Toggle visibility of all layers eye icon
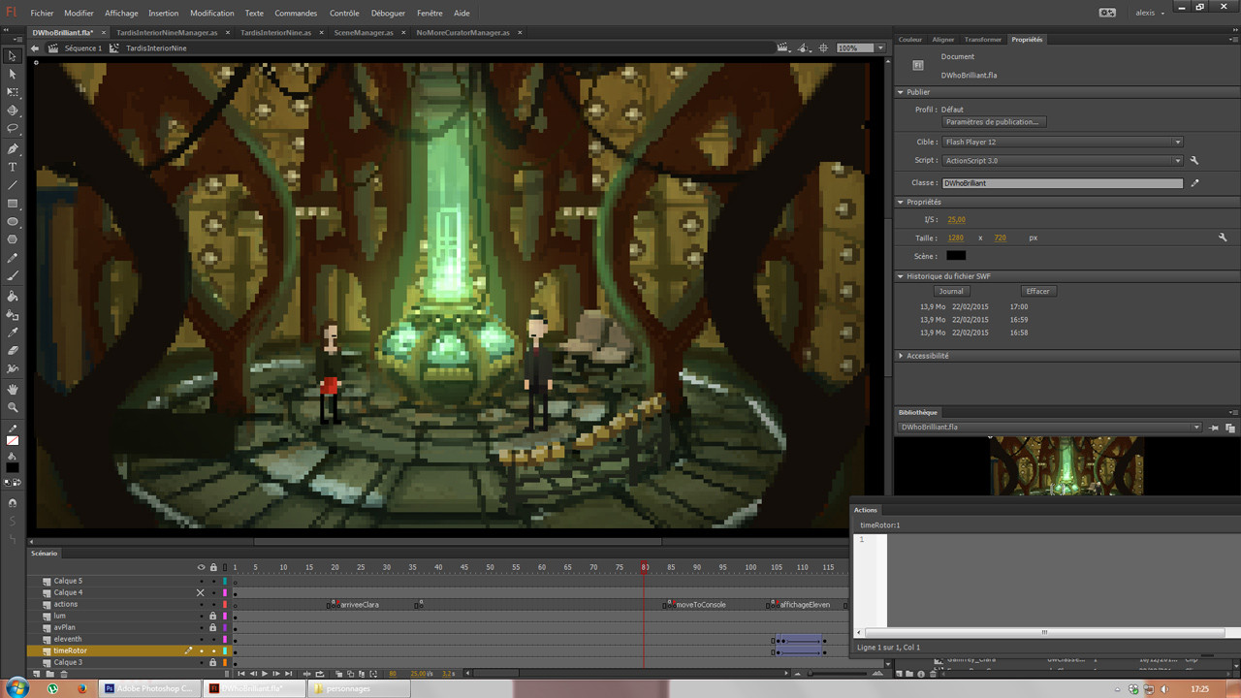This screenshot has height=698, width=1241. pyautogui.click(x=201, y=567)
